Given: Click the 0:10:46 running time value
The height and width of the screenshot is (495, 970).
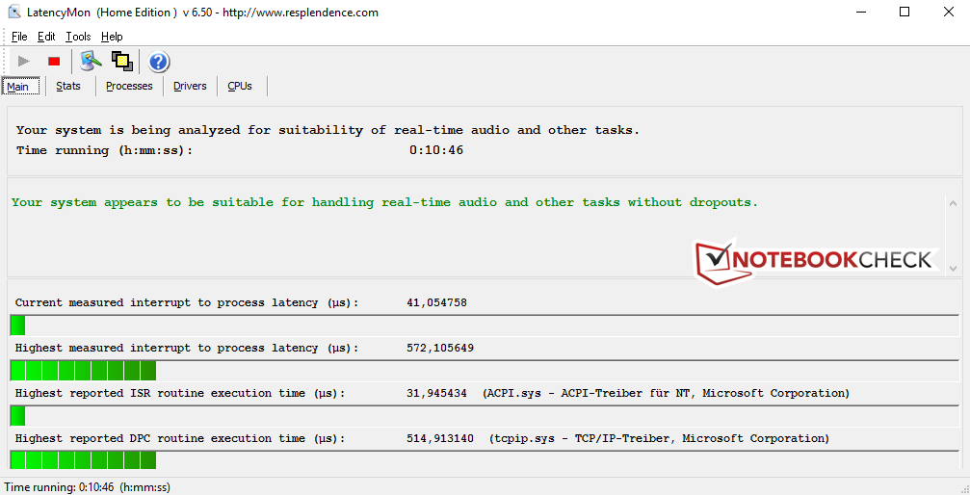Looking at the screenshot, I should [x=436, y=150].
